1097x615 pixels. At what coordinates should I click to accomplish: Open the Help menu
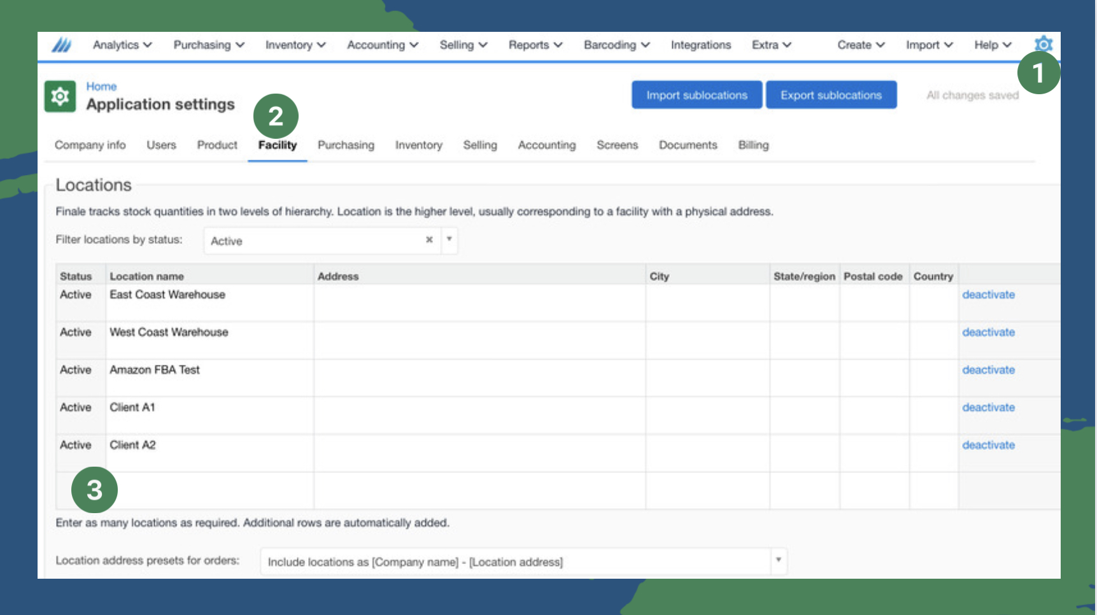point(993,45)
